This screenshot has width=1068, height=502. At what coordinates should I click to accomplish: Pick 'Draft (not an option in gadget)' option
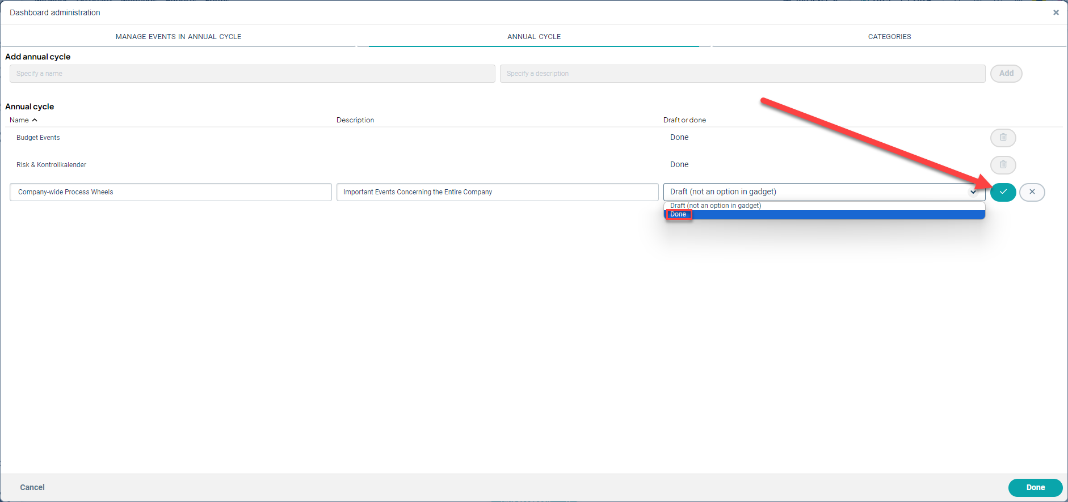(715, 206)
